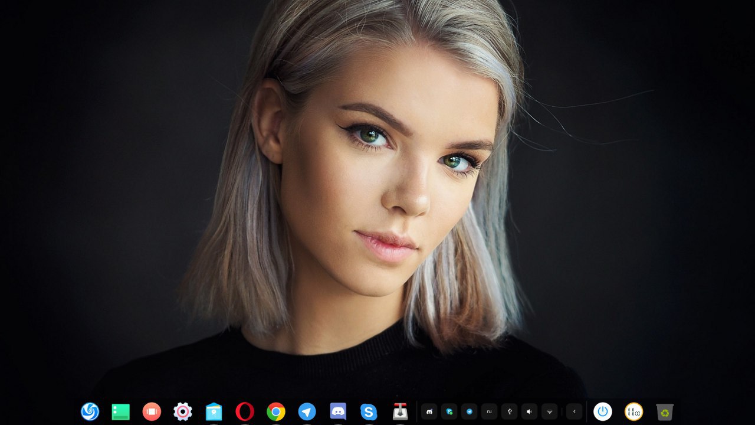Open the Trash in the dock
This screenshot has width=755, height=425.
pyautogui.click(x=665, y=411)
